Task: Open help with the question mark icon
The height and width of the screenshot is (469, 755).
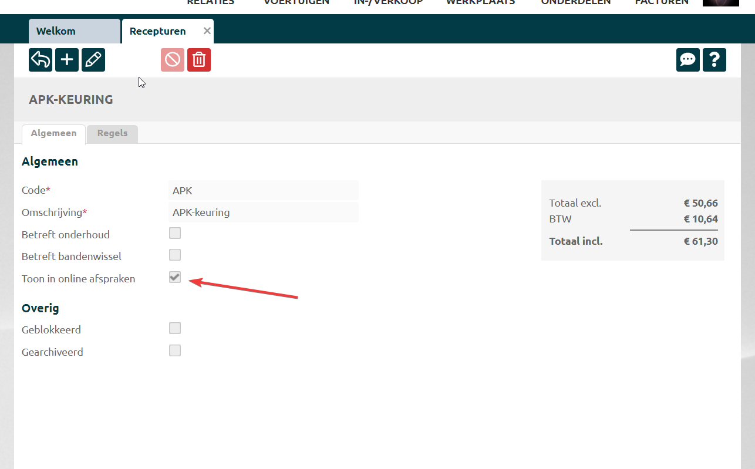Action: point(714,60)
